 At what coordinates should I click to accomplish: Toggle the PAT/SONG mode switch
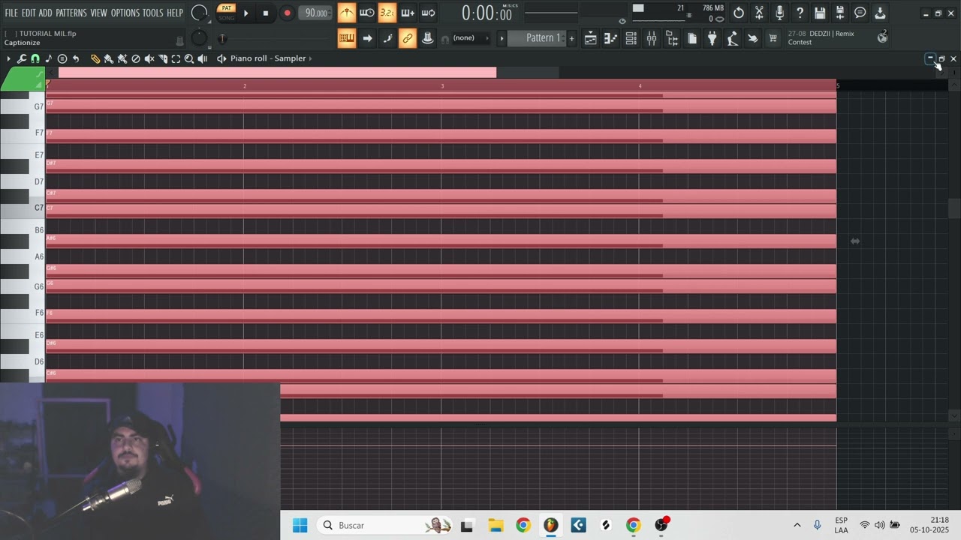(x=226, y=13)
